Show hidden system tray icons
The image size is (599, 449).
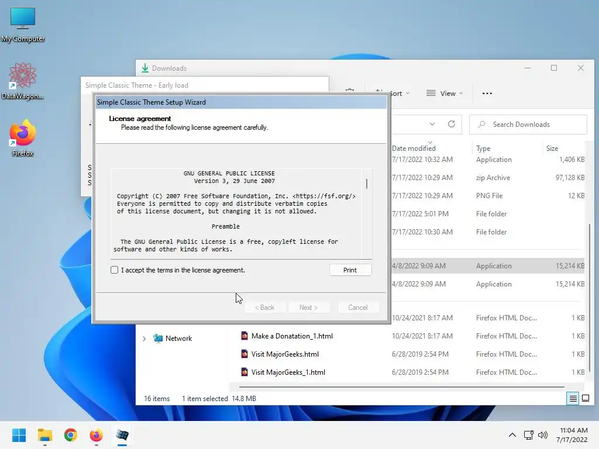[512, 435]
